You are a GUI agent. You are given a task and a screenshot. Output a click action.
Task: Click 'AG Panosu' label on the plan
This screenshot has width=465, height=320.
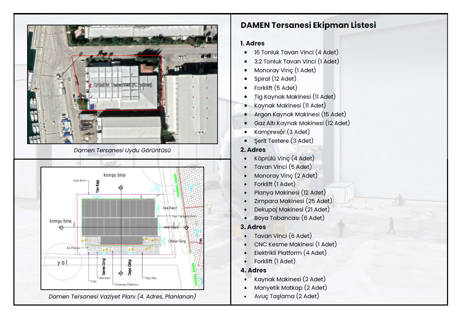73,248
